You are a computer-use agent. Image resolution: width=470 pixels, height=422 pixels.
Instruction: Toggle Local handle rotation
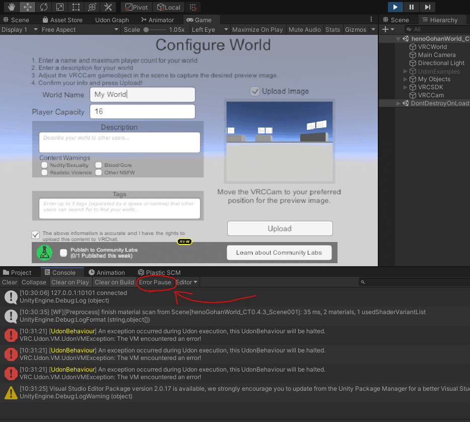pos(169,7)
